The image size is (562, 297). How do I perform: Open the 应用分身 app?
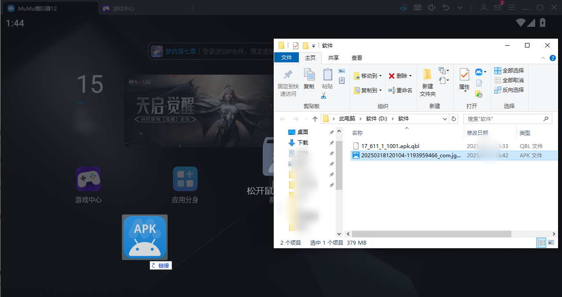[185, 179]
